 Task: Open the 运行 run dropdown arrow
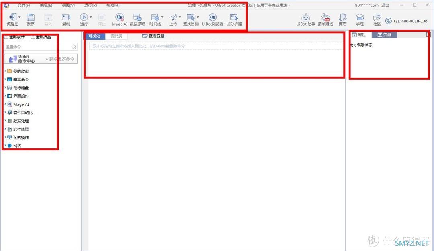(x=91, y=17)
